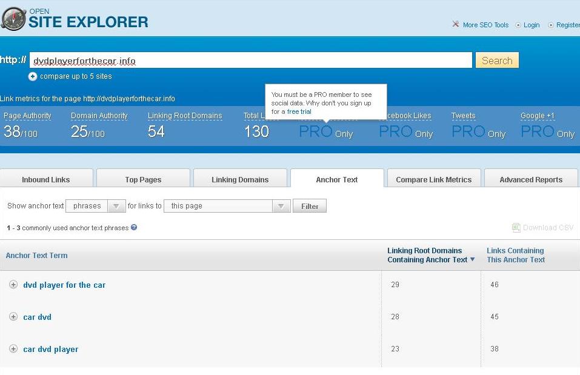Click the Linking Root Domains metric label
This screenshot has width=580, height=375.
[x=185, y=116]
